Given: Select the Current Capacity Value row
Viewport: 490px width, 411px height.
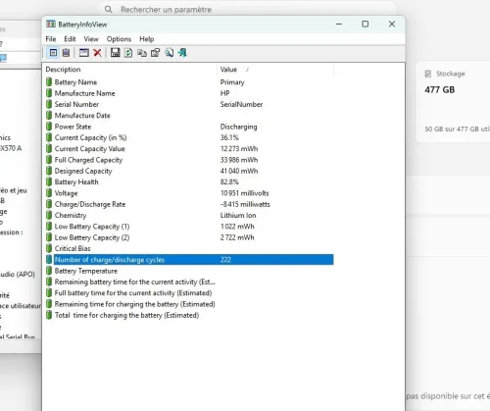Looking at the screenshot, I should tap(189, 149).
